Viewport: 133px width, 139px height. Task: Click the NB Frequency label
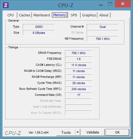74,39
